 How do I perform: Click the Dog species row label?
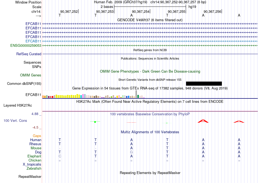[x=38, y=152]
